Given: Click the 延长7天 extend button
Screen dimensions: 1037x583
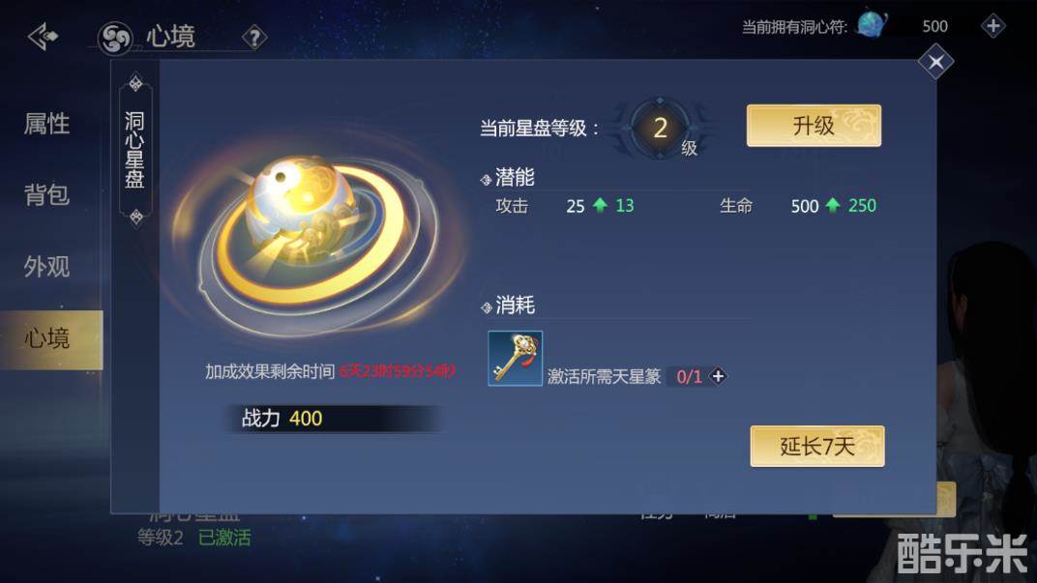Looking at the screenshot, I should pos(816,446).
